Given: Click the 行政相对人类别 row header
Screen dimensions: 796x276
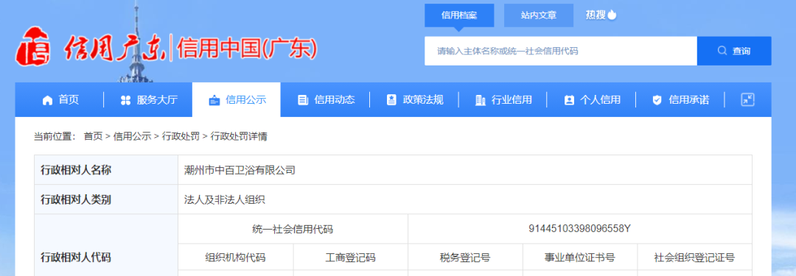Looking at the screenshot, I should coord(106,199).
